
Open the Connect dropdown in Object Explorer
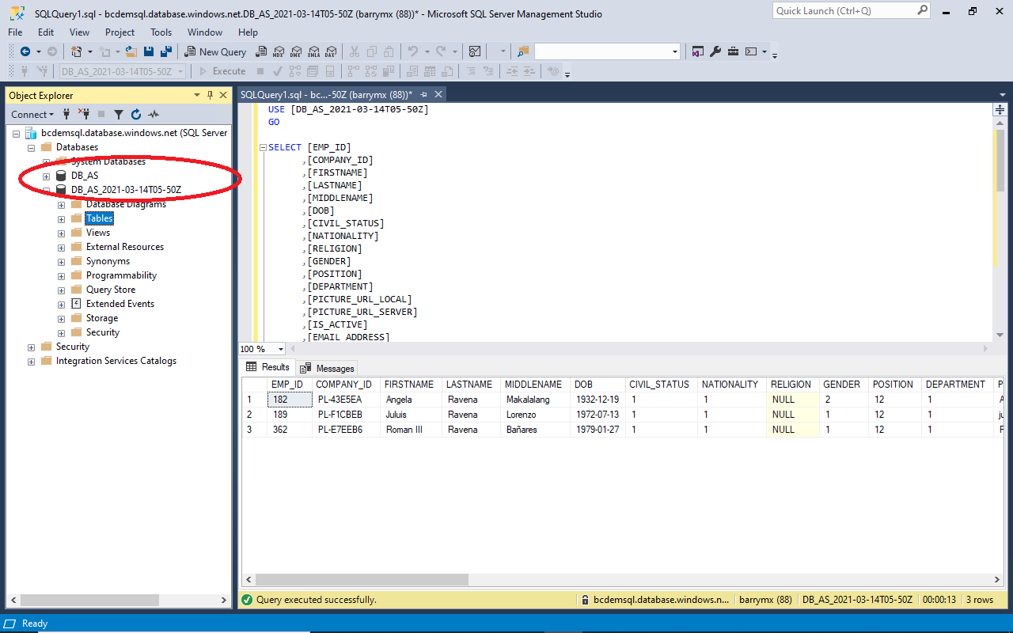32,114
